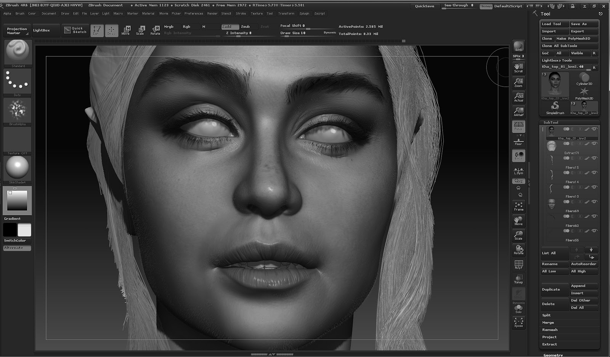Click the Frame mesh icon
The image size is (610, 357).
[518, 206]
